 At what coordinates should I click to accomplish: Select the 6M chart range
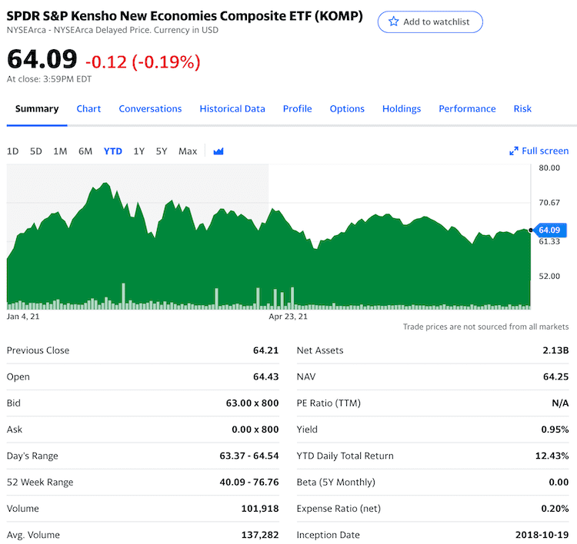[85, 151]
